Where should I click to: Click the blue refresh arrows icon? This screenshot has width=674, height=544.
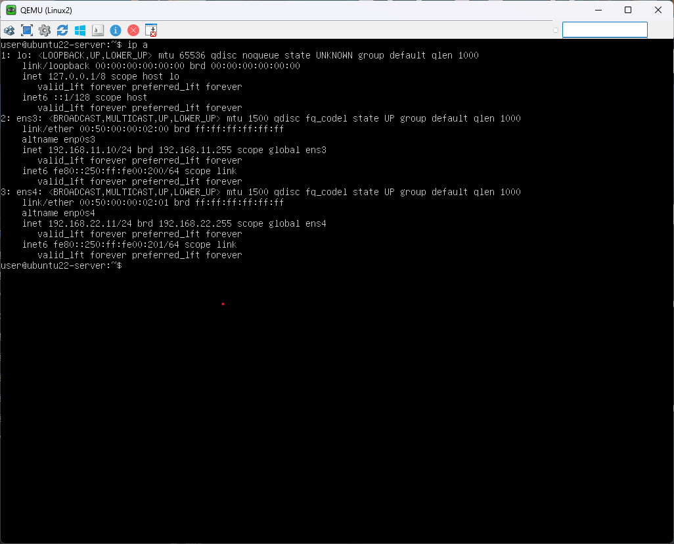coord(62,30)
